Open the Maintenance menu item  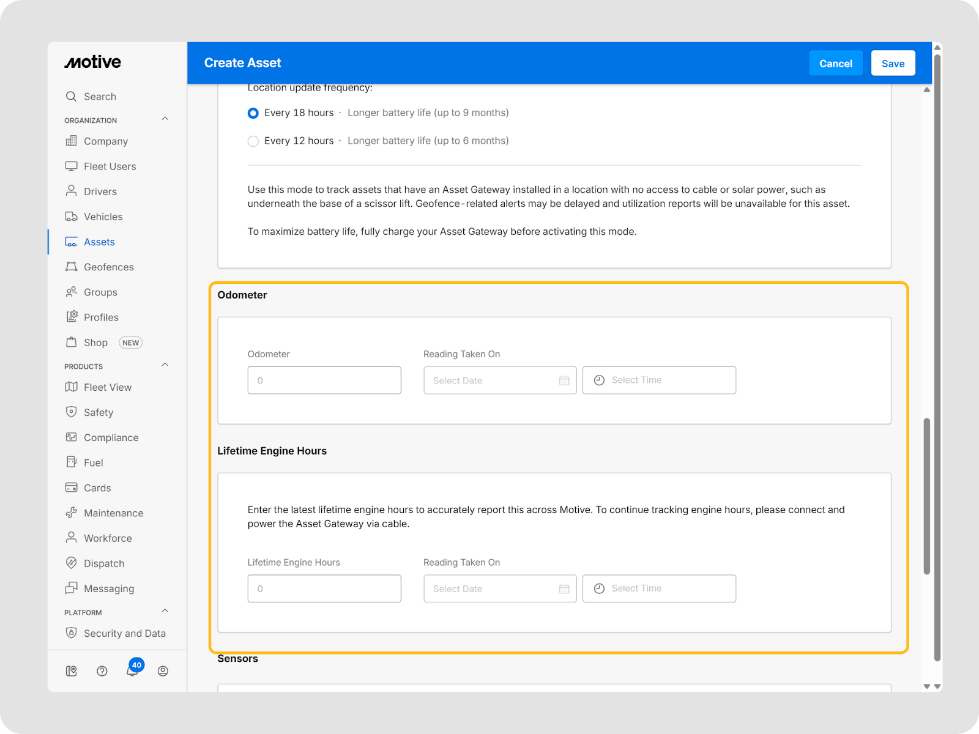(113, 513)
